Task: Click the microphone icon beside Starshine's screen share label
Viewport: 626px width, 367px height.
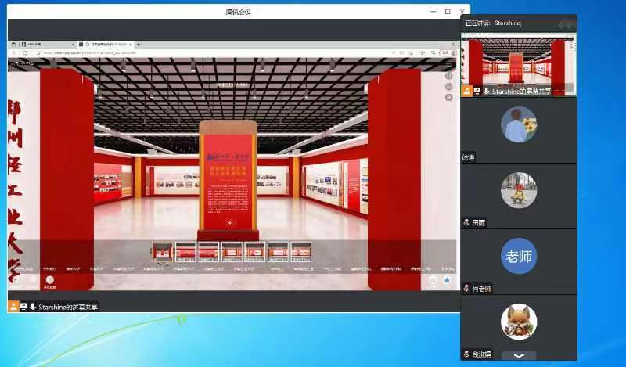Action: tap(33, 307)
